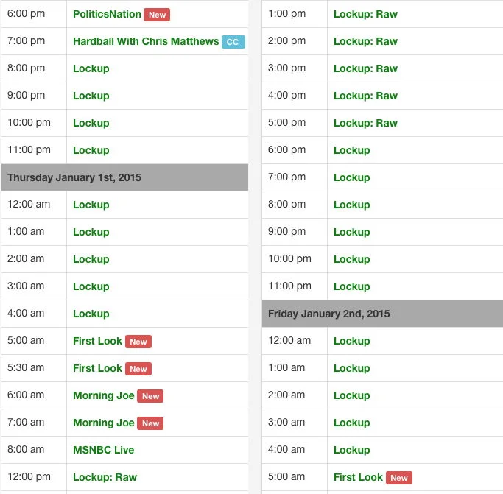The image size is (503, 494).
Task: Open Lockup at 8:00 pm in right column
Action: point(352,205)
